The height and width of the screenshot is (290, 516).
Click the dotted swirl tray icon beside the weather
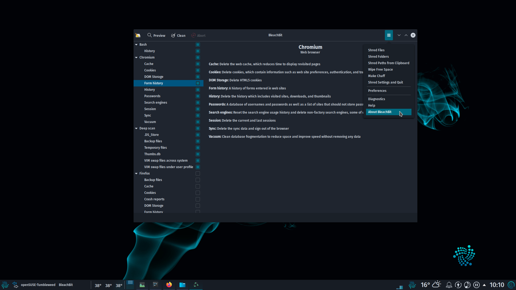(x=412, y=285)
